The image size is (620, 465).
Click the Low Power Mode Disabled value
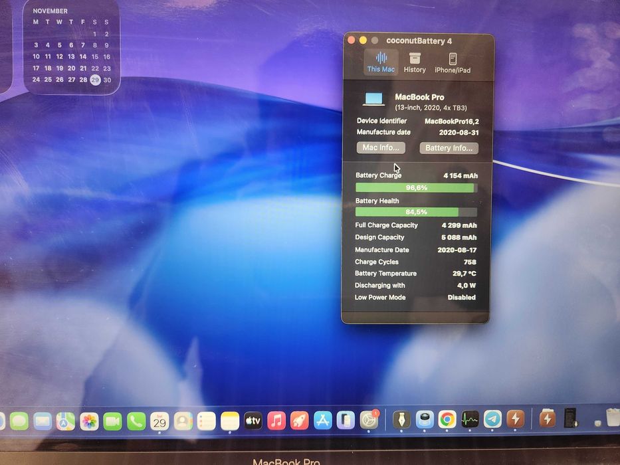461,298
